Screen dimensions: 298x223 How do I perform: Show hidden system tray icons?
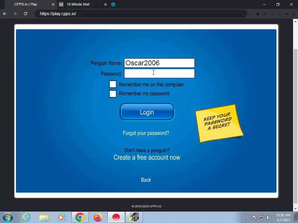click(247, 217)
